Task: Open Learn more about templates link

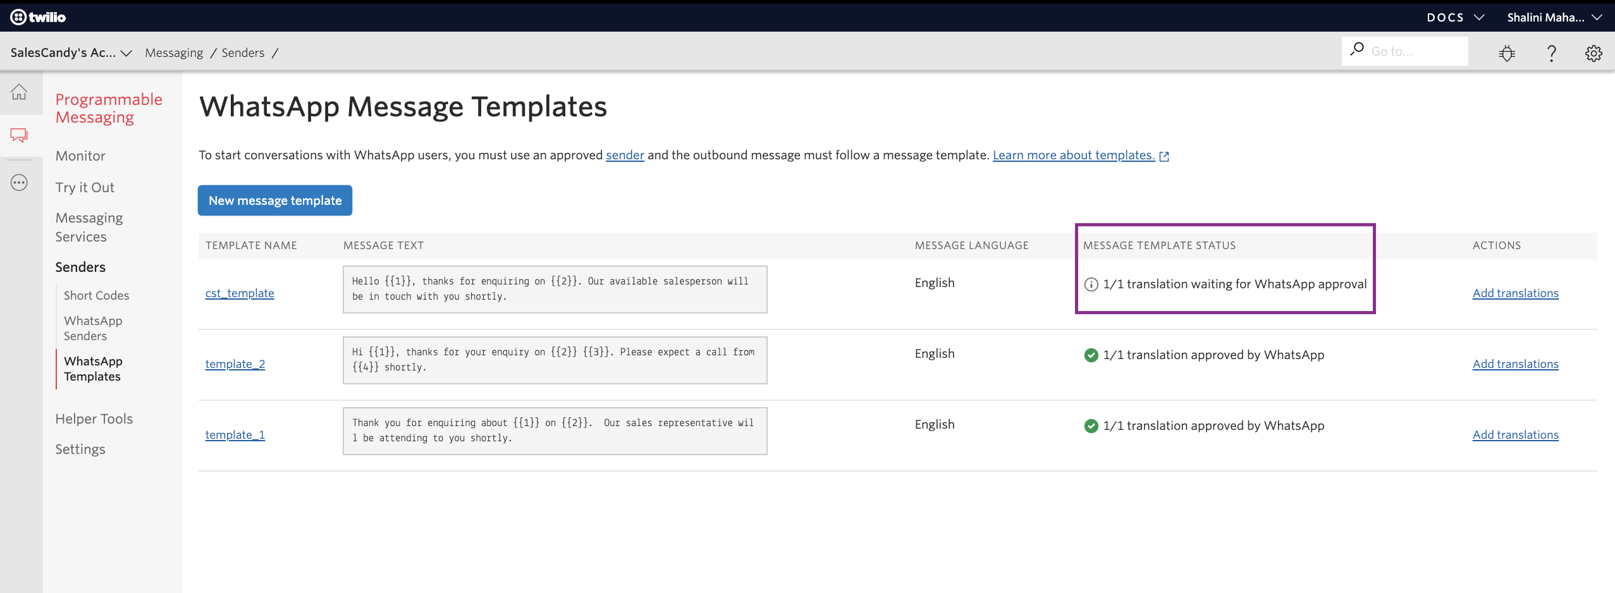Action: 1074,156
